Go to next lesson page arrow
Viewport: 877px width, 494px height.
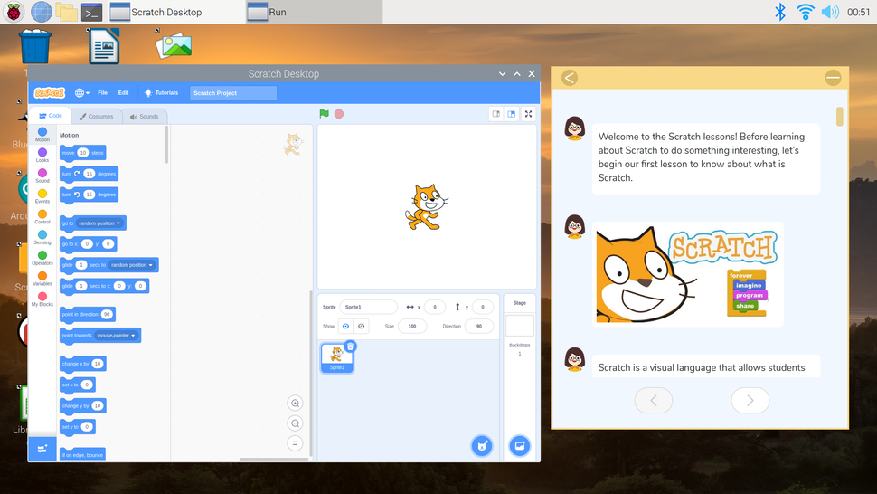click(x=750, y=401)
